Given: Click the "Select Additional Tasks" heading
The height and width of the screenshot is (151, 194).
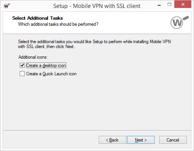Looking at the screenshot, I should pyautogui.click(x=37, y=18).
